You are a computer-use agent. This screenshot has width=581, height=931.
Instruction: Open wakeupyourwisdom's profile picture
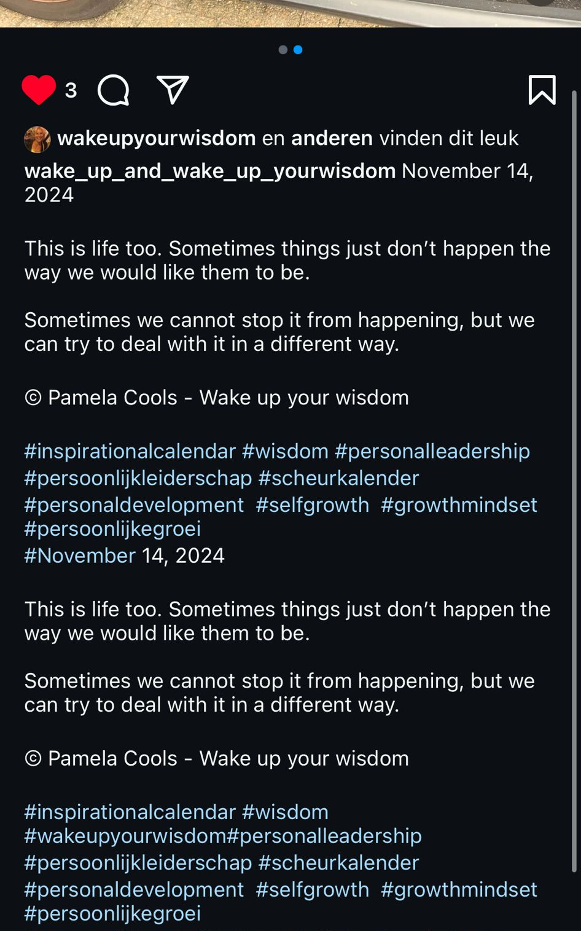36,138
